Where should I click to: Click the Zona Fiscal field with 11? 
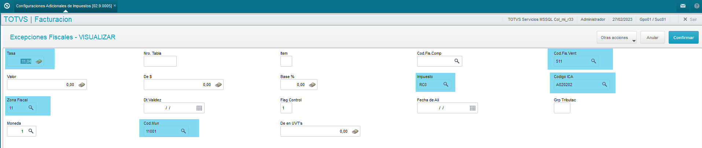point(21,108)
